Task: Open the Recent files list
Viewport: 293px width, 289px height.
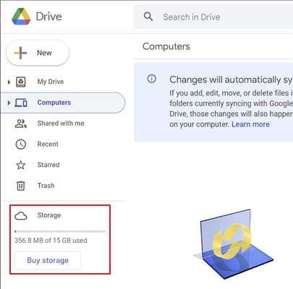Action: coord(48,144)
